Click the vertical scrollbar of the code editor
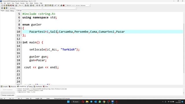 tap(184, 48)
